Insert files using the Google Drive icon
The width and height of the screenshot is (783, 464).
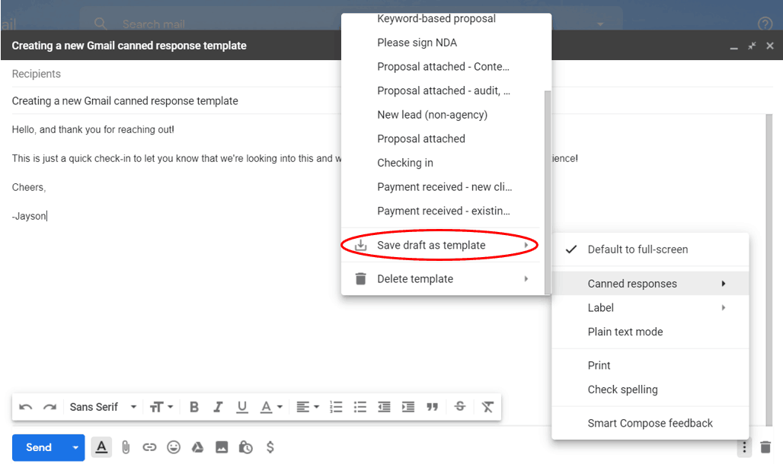coord(197,447)
